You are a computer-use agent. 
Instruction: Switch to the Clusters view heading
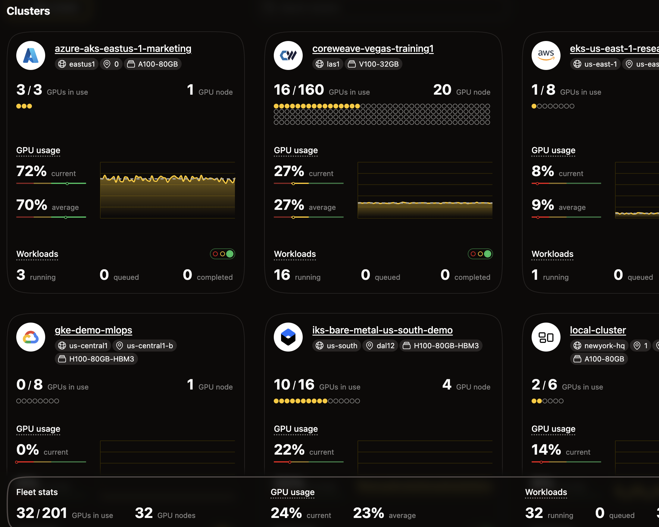tap(28, 11)
